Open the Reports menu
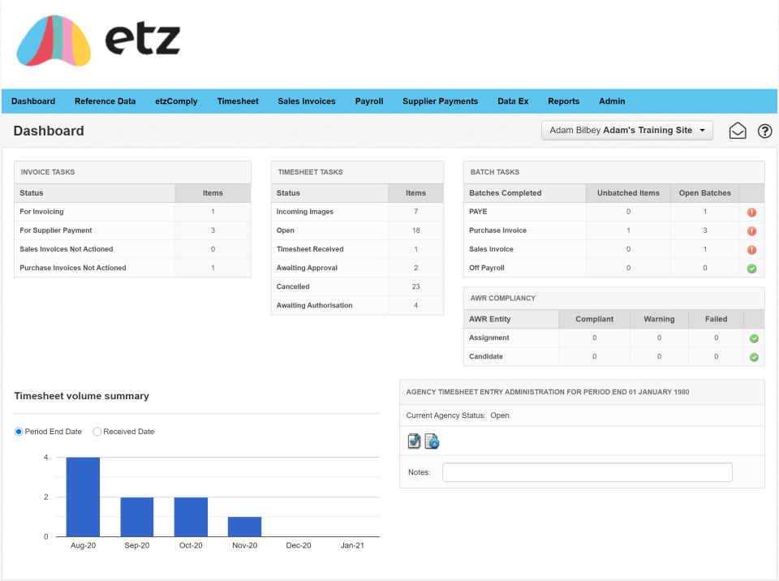The image size is (779, 581). pos(563,101)
